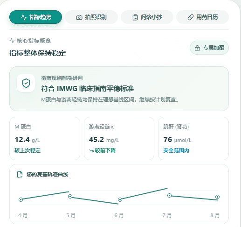Select the 7月 data point on chart
241x227 pixels.
(170, 195)
